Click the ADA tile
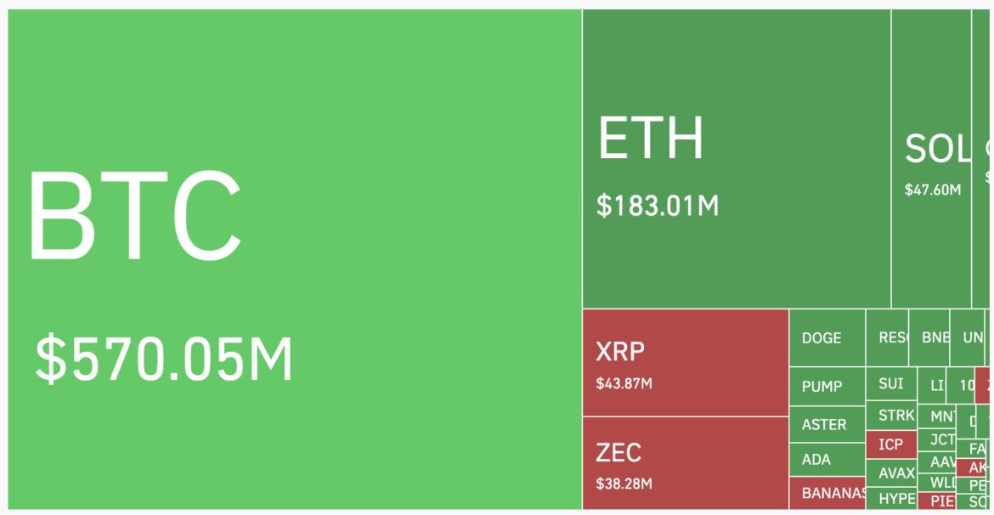Image resolution: width=994 pixels, height=515 pixels. (827, 460)
